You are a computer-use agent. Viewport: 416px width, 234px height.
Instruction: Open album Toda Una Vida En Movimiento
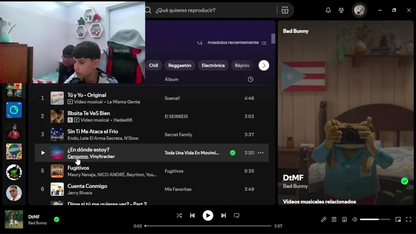coord(192,153)
